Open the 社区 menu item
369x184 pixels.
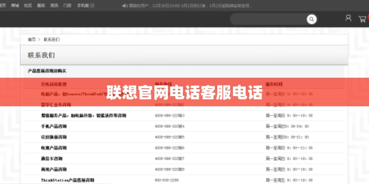click(28, 6)
